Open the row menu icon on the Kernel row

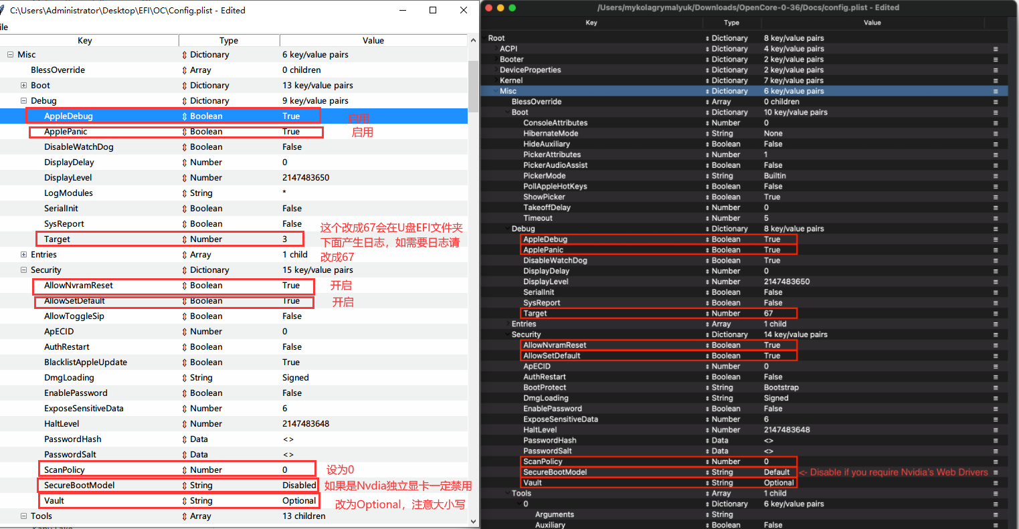(x=996, y=81)
